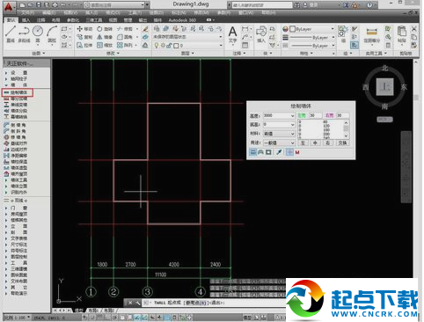The image size is (424, 322).
Task: Toggle the rectangular wall mode icon in dialog
Action: coord(268,152)
